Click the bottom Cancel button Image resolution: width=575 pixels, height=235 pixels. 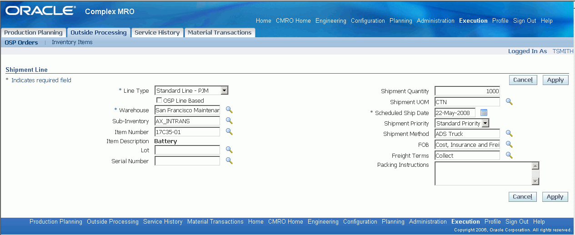pos(523,197)
